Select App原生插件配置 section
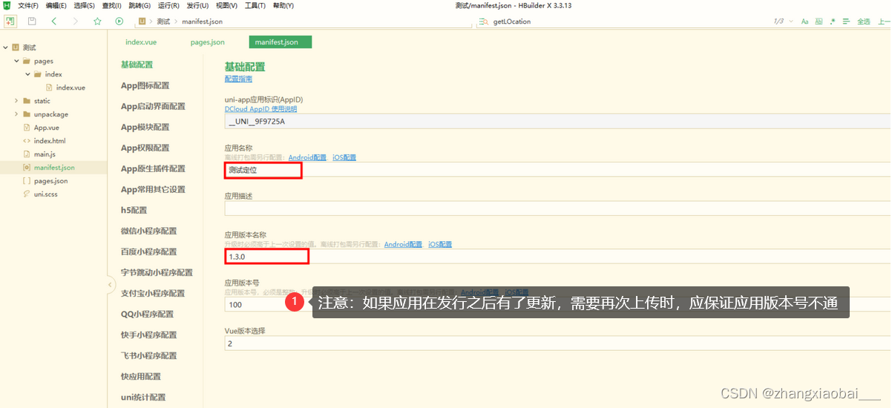 pyautogui.click(x=154, y=168)
